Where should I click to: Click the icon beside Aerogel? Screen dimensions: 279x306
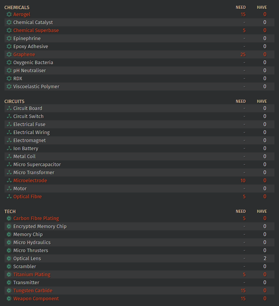(x=9, y=15)
